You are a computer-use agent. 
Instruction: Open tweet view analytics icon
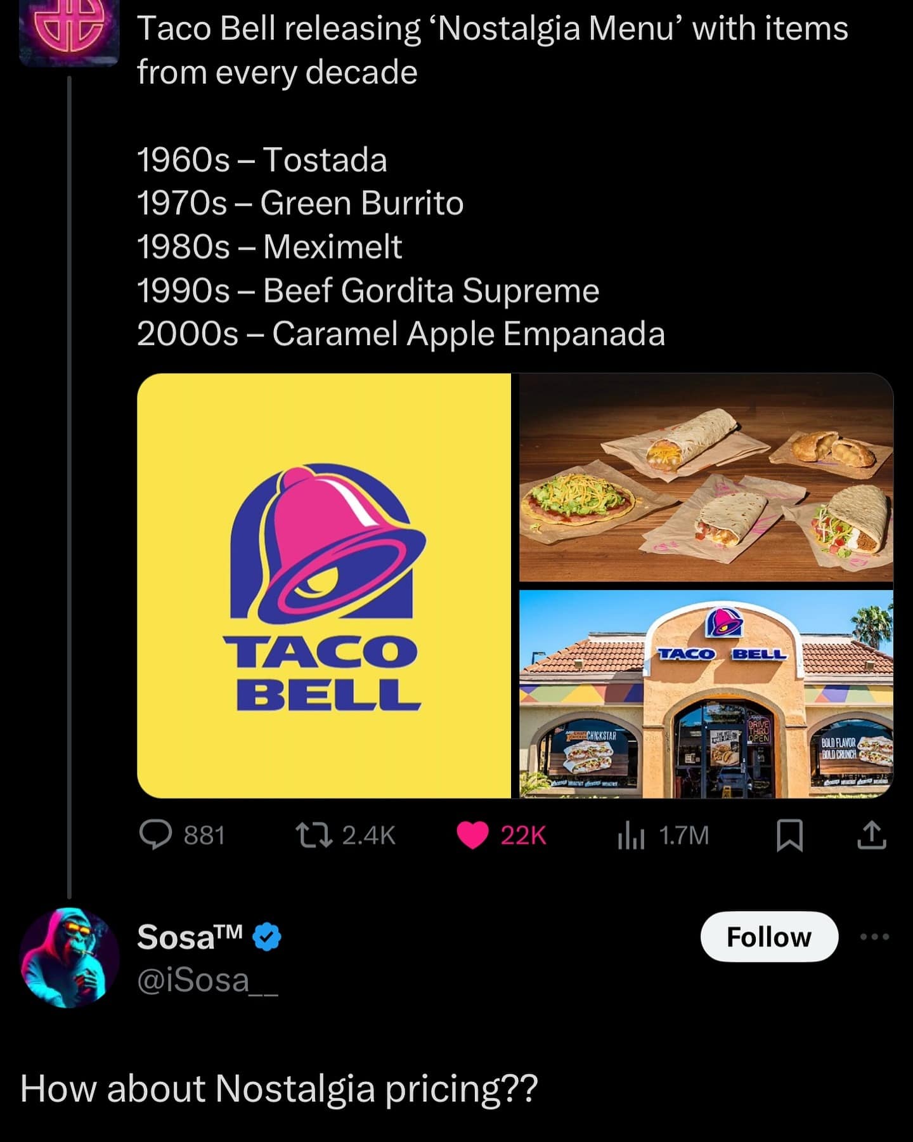[x=631, y=835]
